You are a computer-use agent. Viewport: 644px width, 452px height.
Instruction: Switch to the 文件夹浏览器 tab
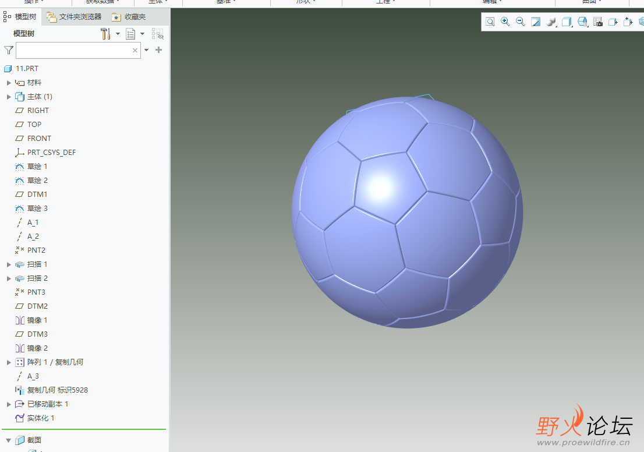(x=75, y=17)
